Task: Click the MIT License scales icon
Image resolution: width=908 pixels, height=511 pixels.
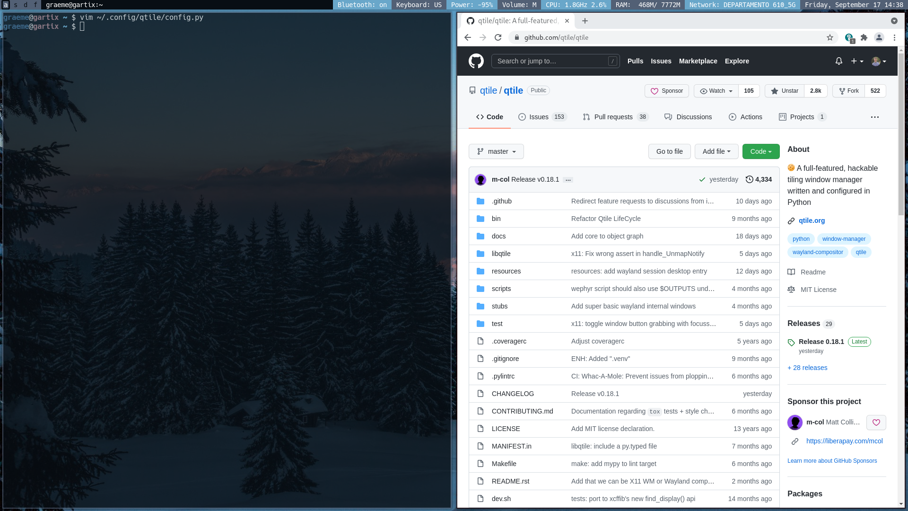Action: 791,290
